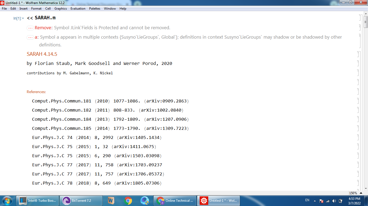
Task: Open the File menu
Action: tap(4, 9)
